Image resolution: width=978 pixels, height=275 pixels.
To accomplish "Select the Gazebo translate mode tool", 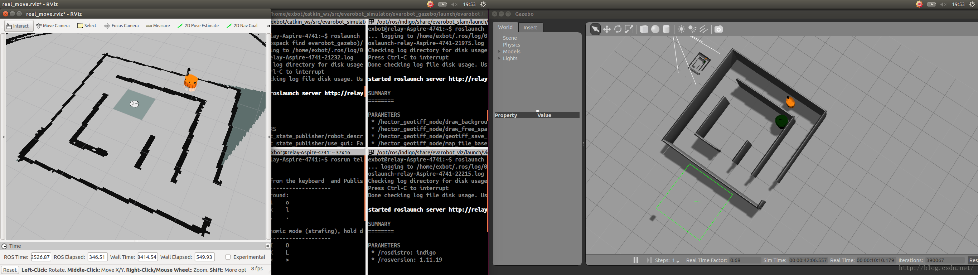I will coord(607,29).
